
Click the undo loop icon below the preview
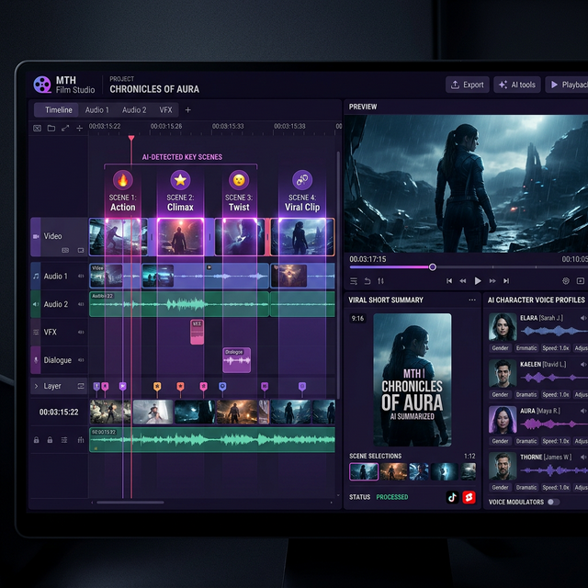[x=367, y=281]
